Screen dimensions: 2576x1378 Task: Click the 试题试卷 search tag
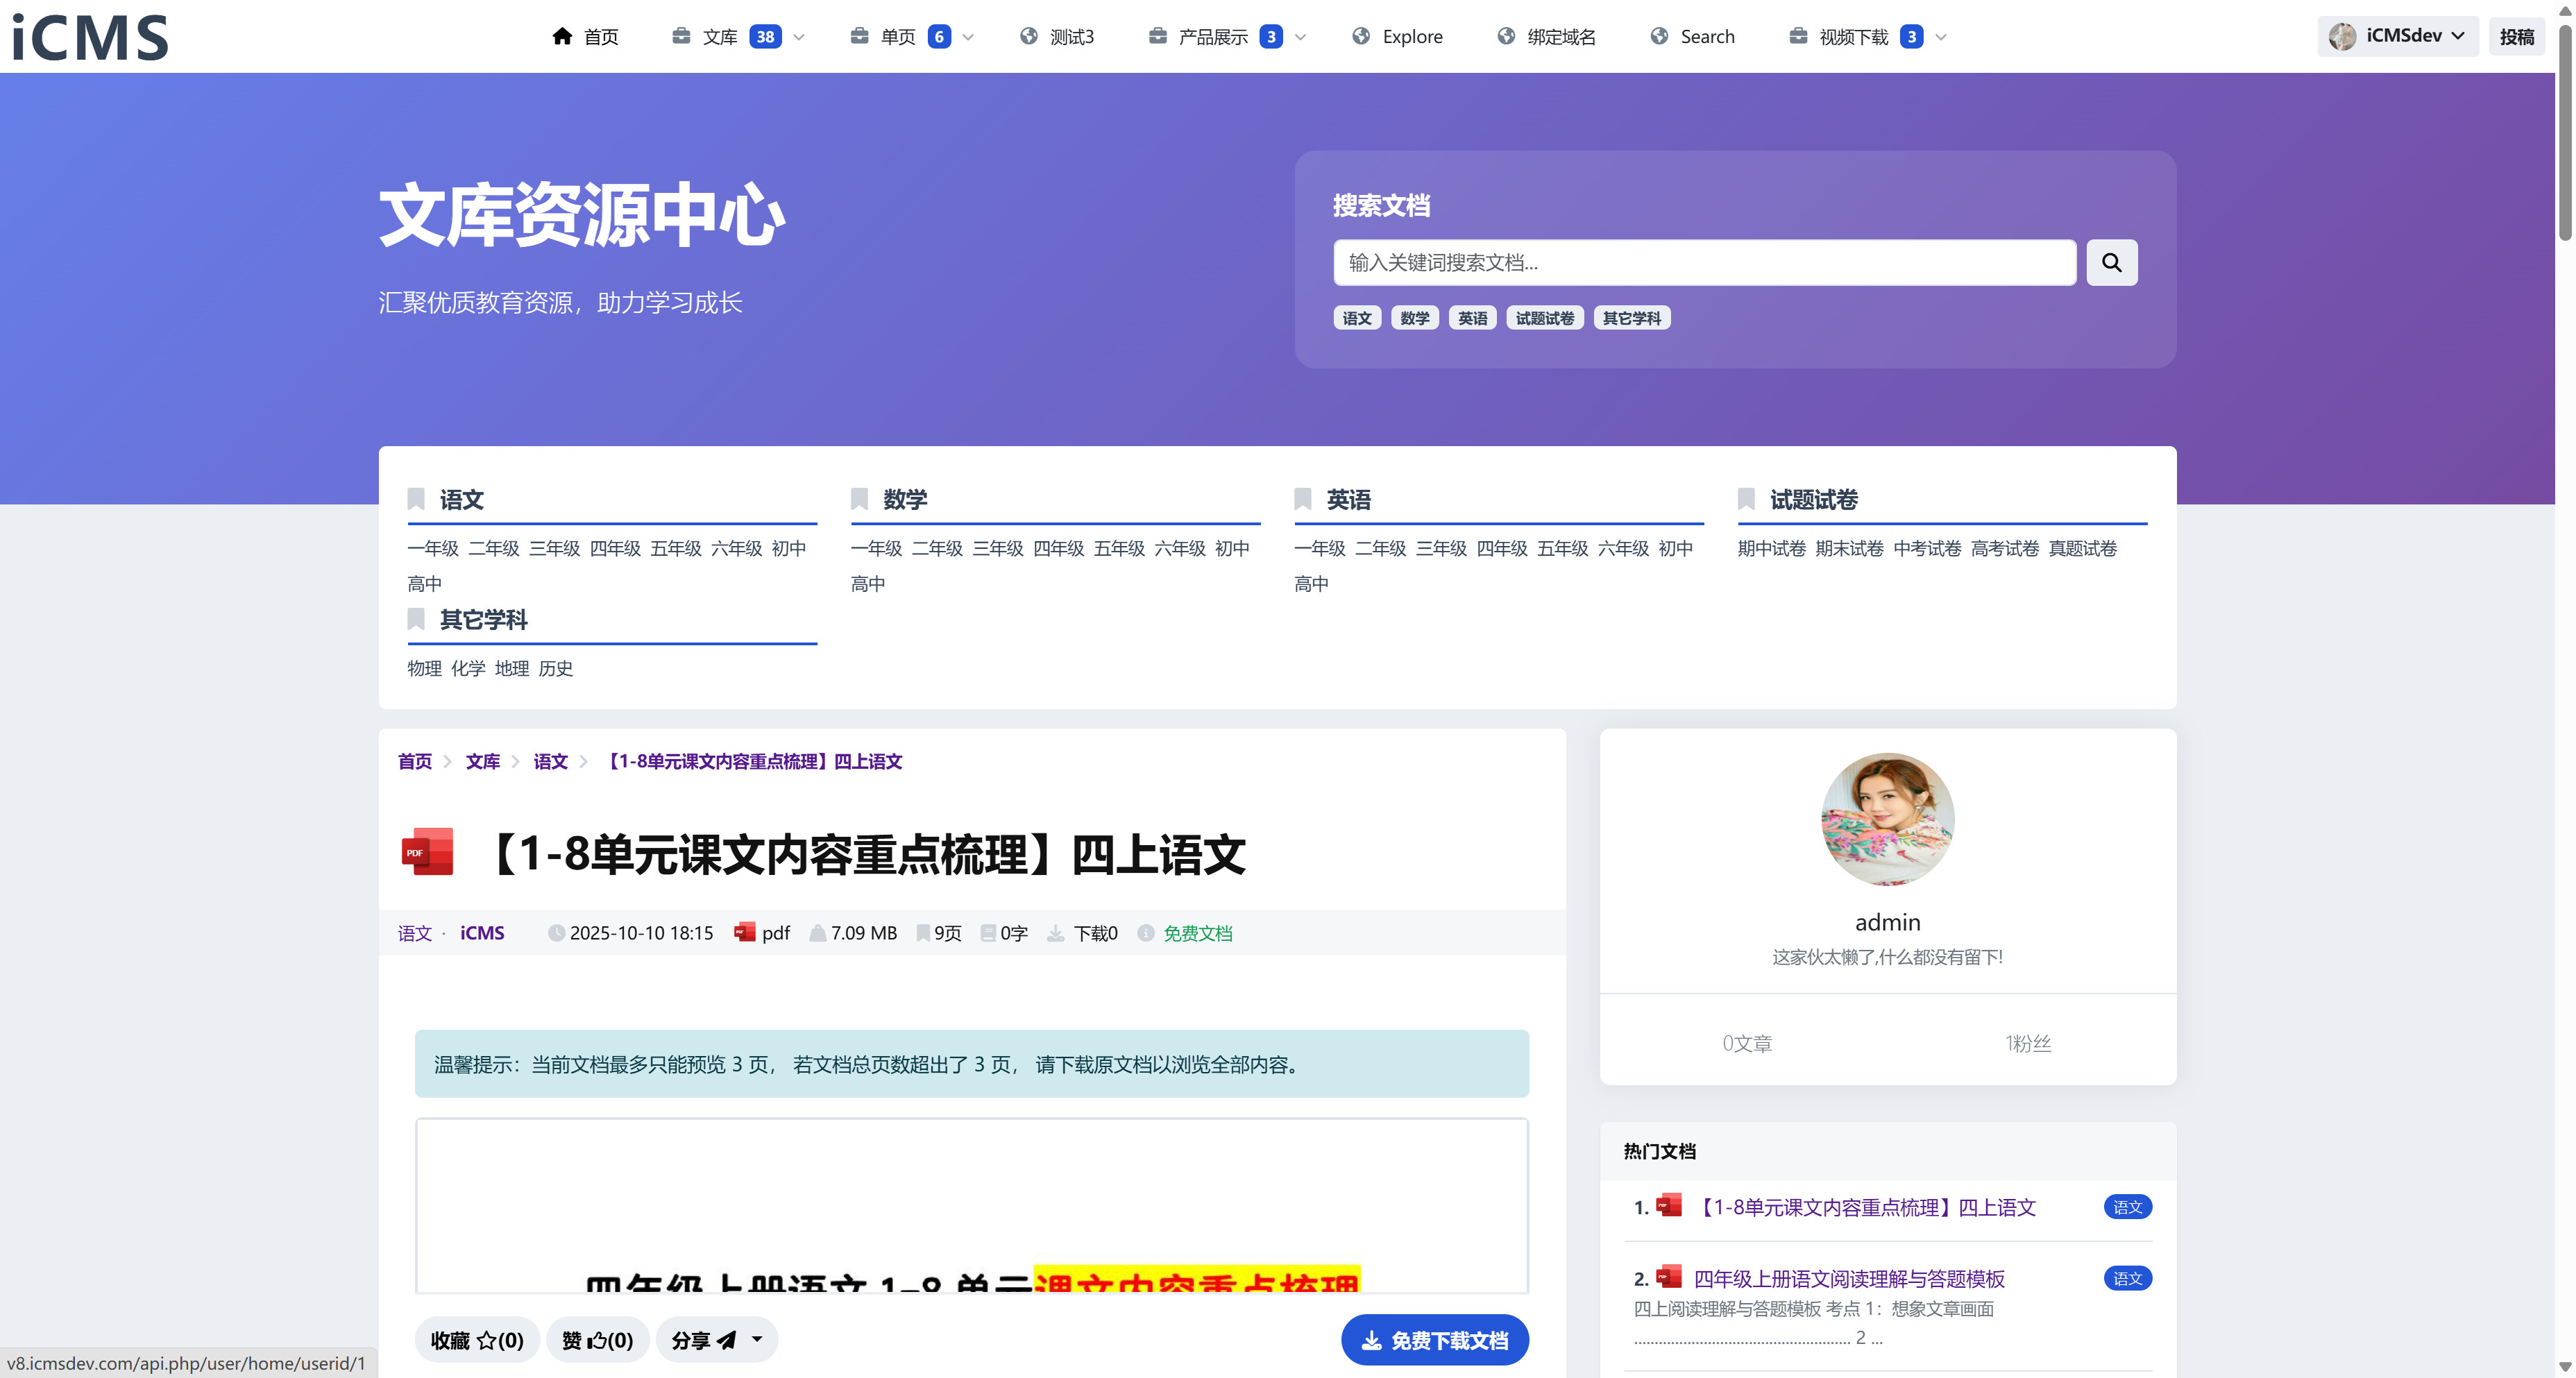tap(1544, 318)
